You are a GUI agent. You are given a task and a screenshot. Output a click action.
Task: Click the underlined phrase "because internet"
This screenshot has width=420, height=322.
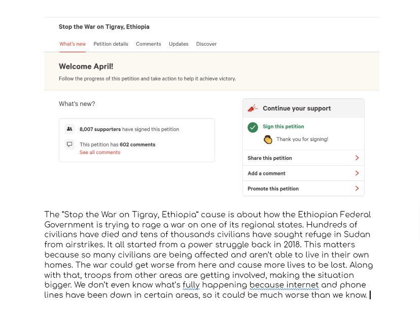[x=284, y=285]
